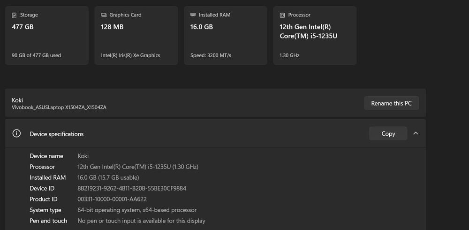
Task: Click the Graphics Card icon
Action: tap(104, 15)
